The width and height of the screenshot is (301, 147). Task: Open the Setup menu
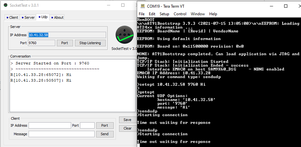(164, 14)
